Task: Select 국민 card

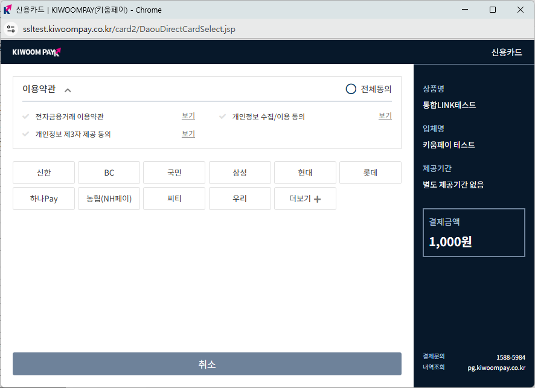Action: point(174,173)
